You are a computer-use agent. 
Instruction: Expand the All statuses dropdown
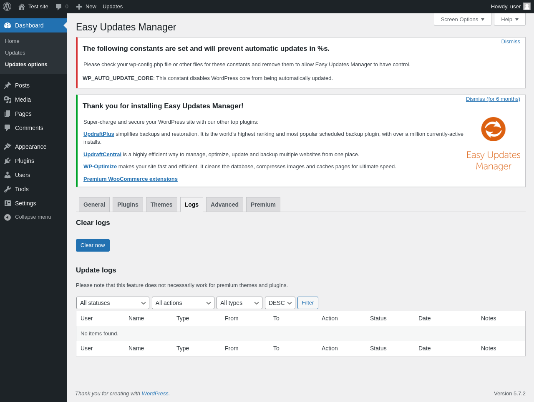click(x=113, y=303)
